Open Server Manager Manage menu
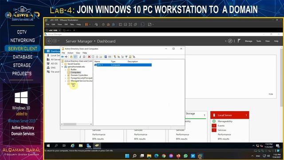284x160 pixels. pos(248,41)
